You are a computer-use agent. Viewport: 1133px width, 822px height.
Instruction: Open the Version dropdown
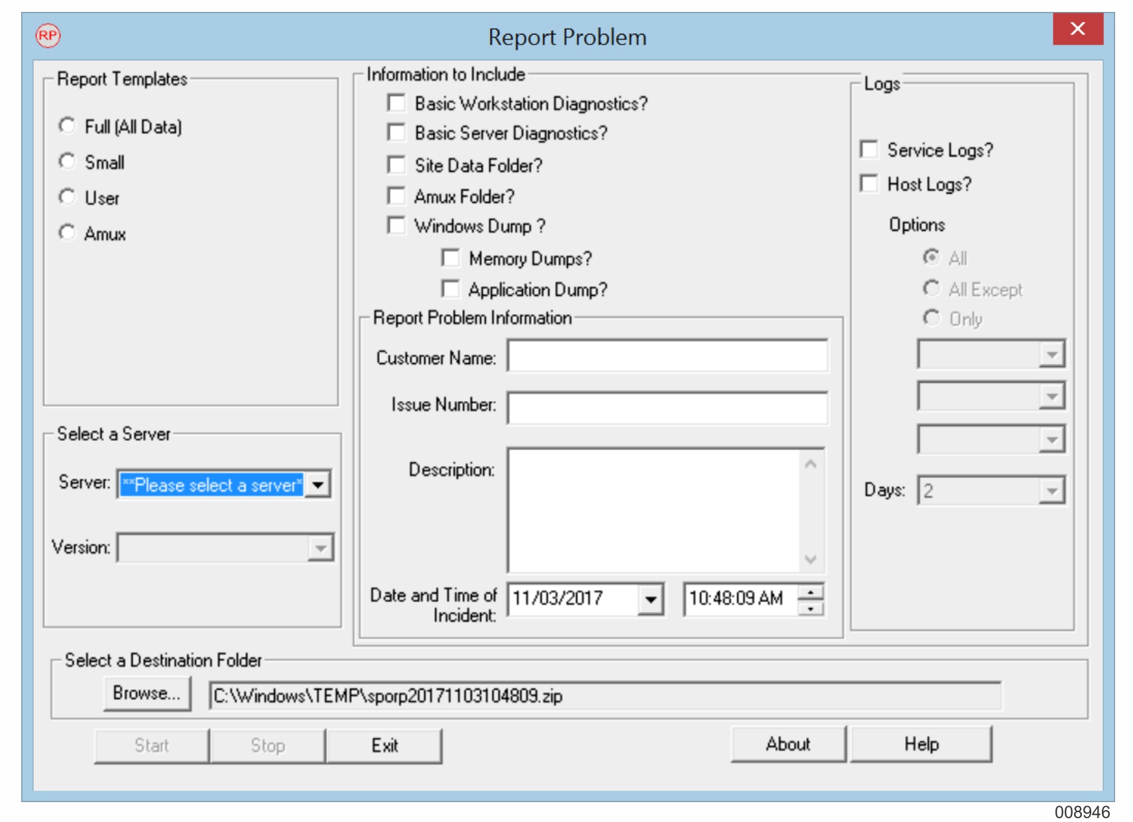pyautogui.click(x=320, y=548)
